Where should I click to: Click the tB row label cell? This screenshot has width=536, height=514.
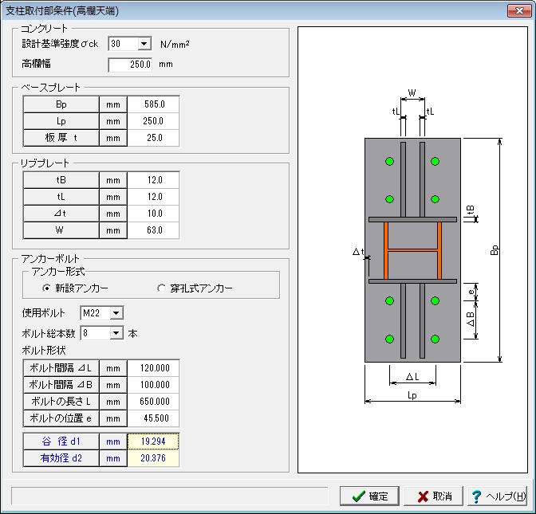pos(61,180)
